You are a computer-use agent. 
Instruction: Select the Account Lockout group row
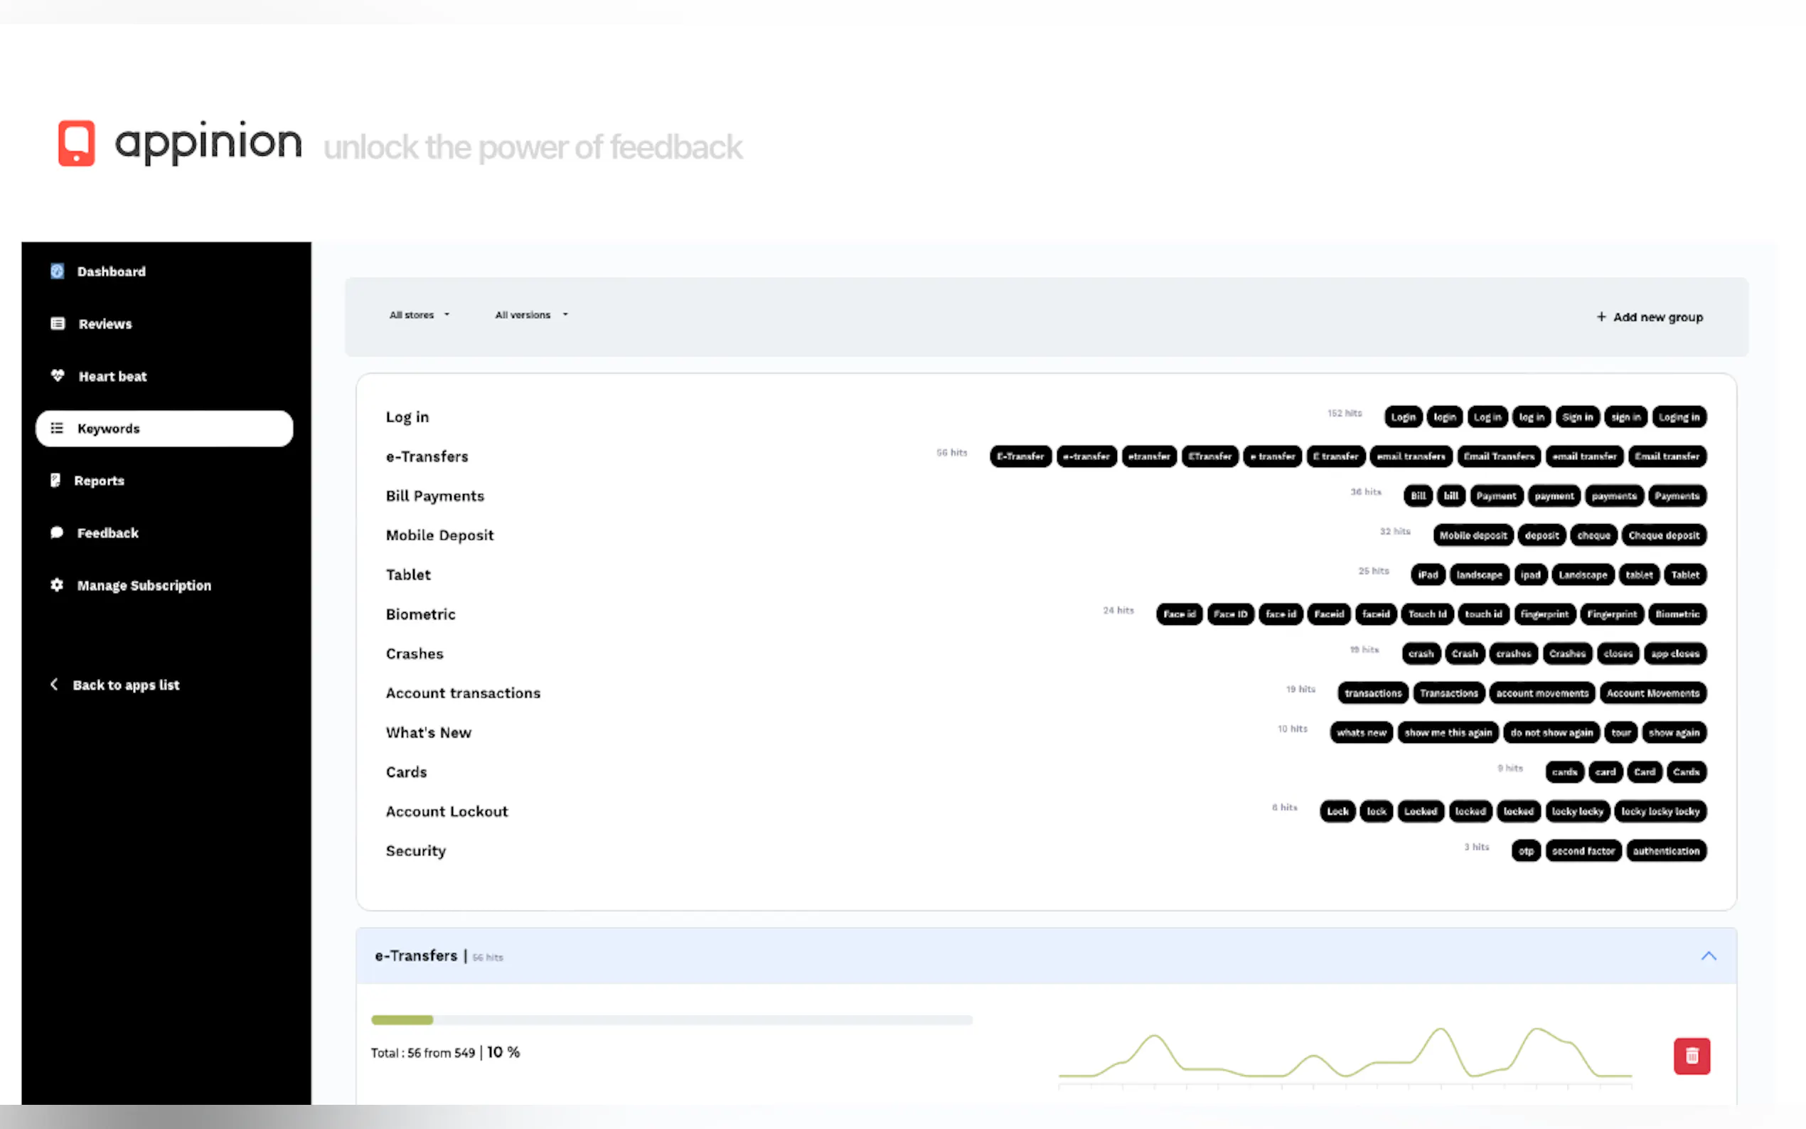pyautogui.click(x=447, y=812)
